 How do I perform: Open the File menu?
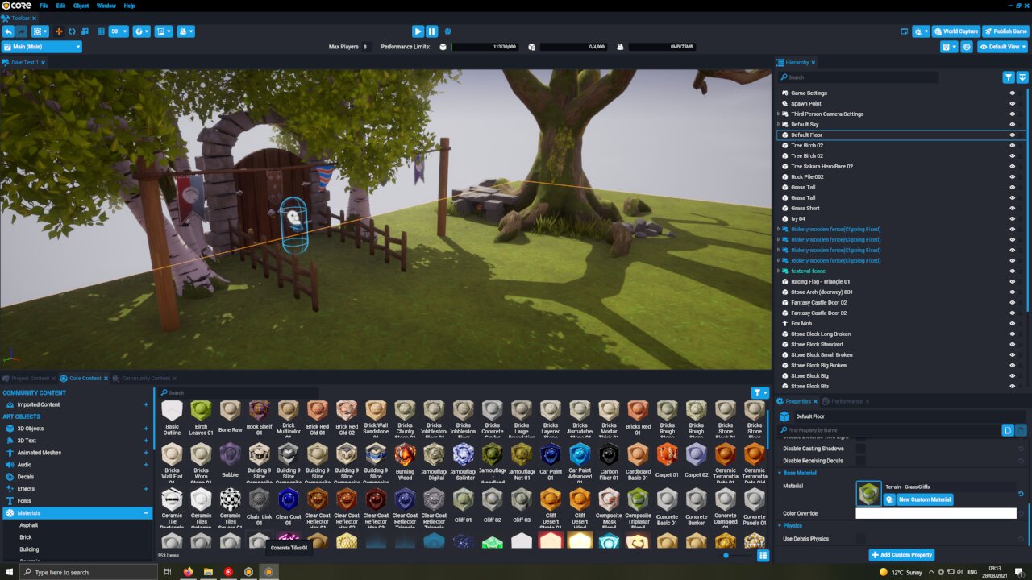tap(44, 6)
